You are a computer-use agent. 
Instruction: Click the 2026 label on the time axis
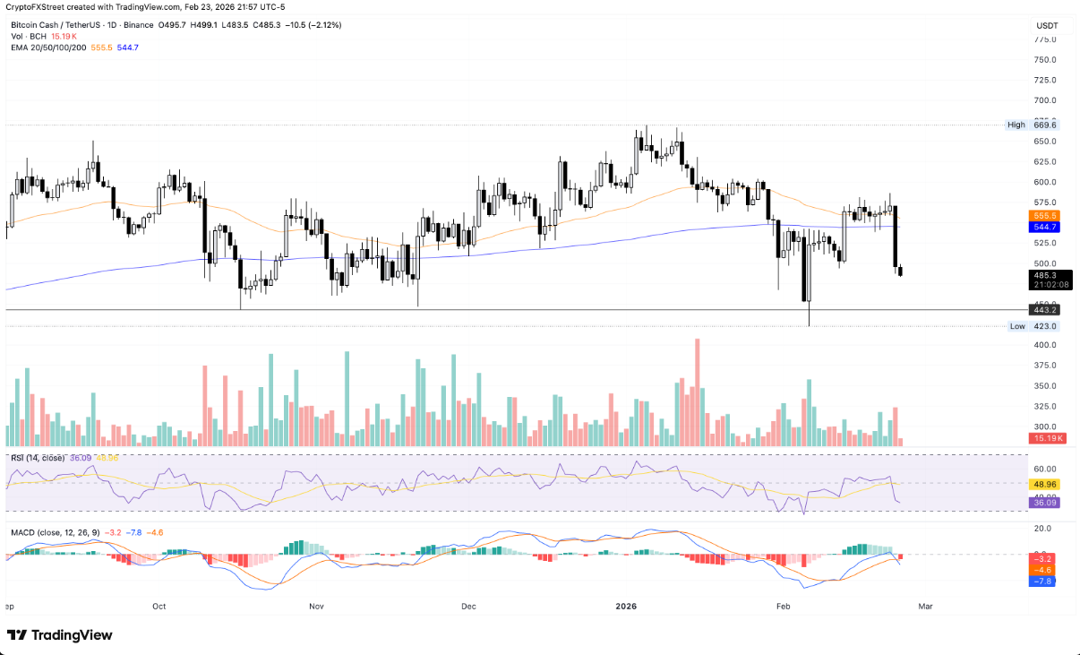pos(626,607)
